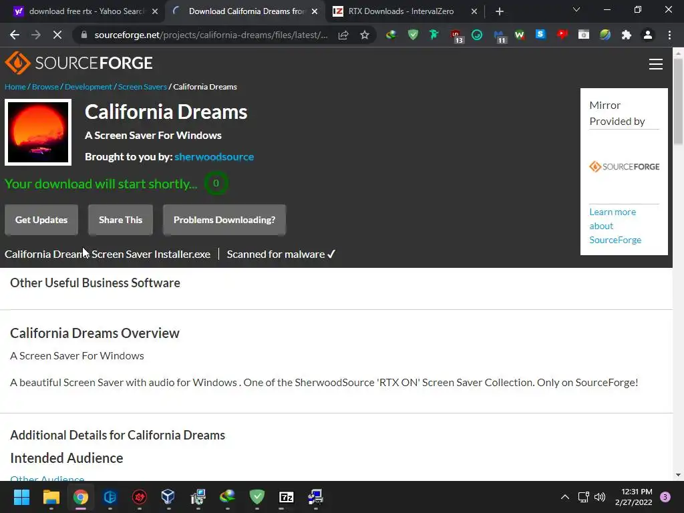Click the California Dreams sunset thumbnail

click(38, 133)
